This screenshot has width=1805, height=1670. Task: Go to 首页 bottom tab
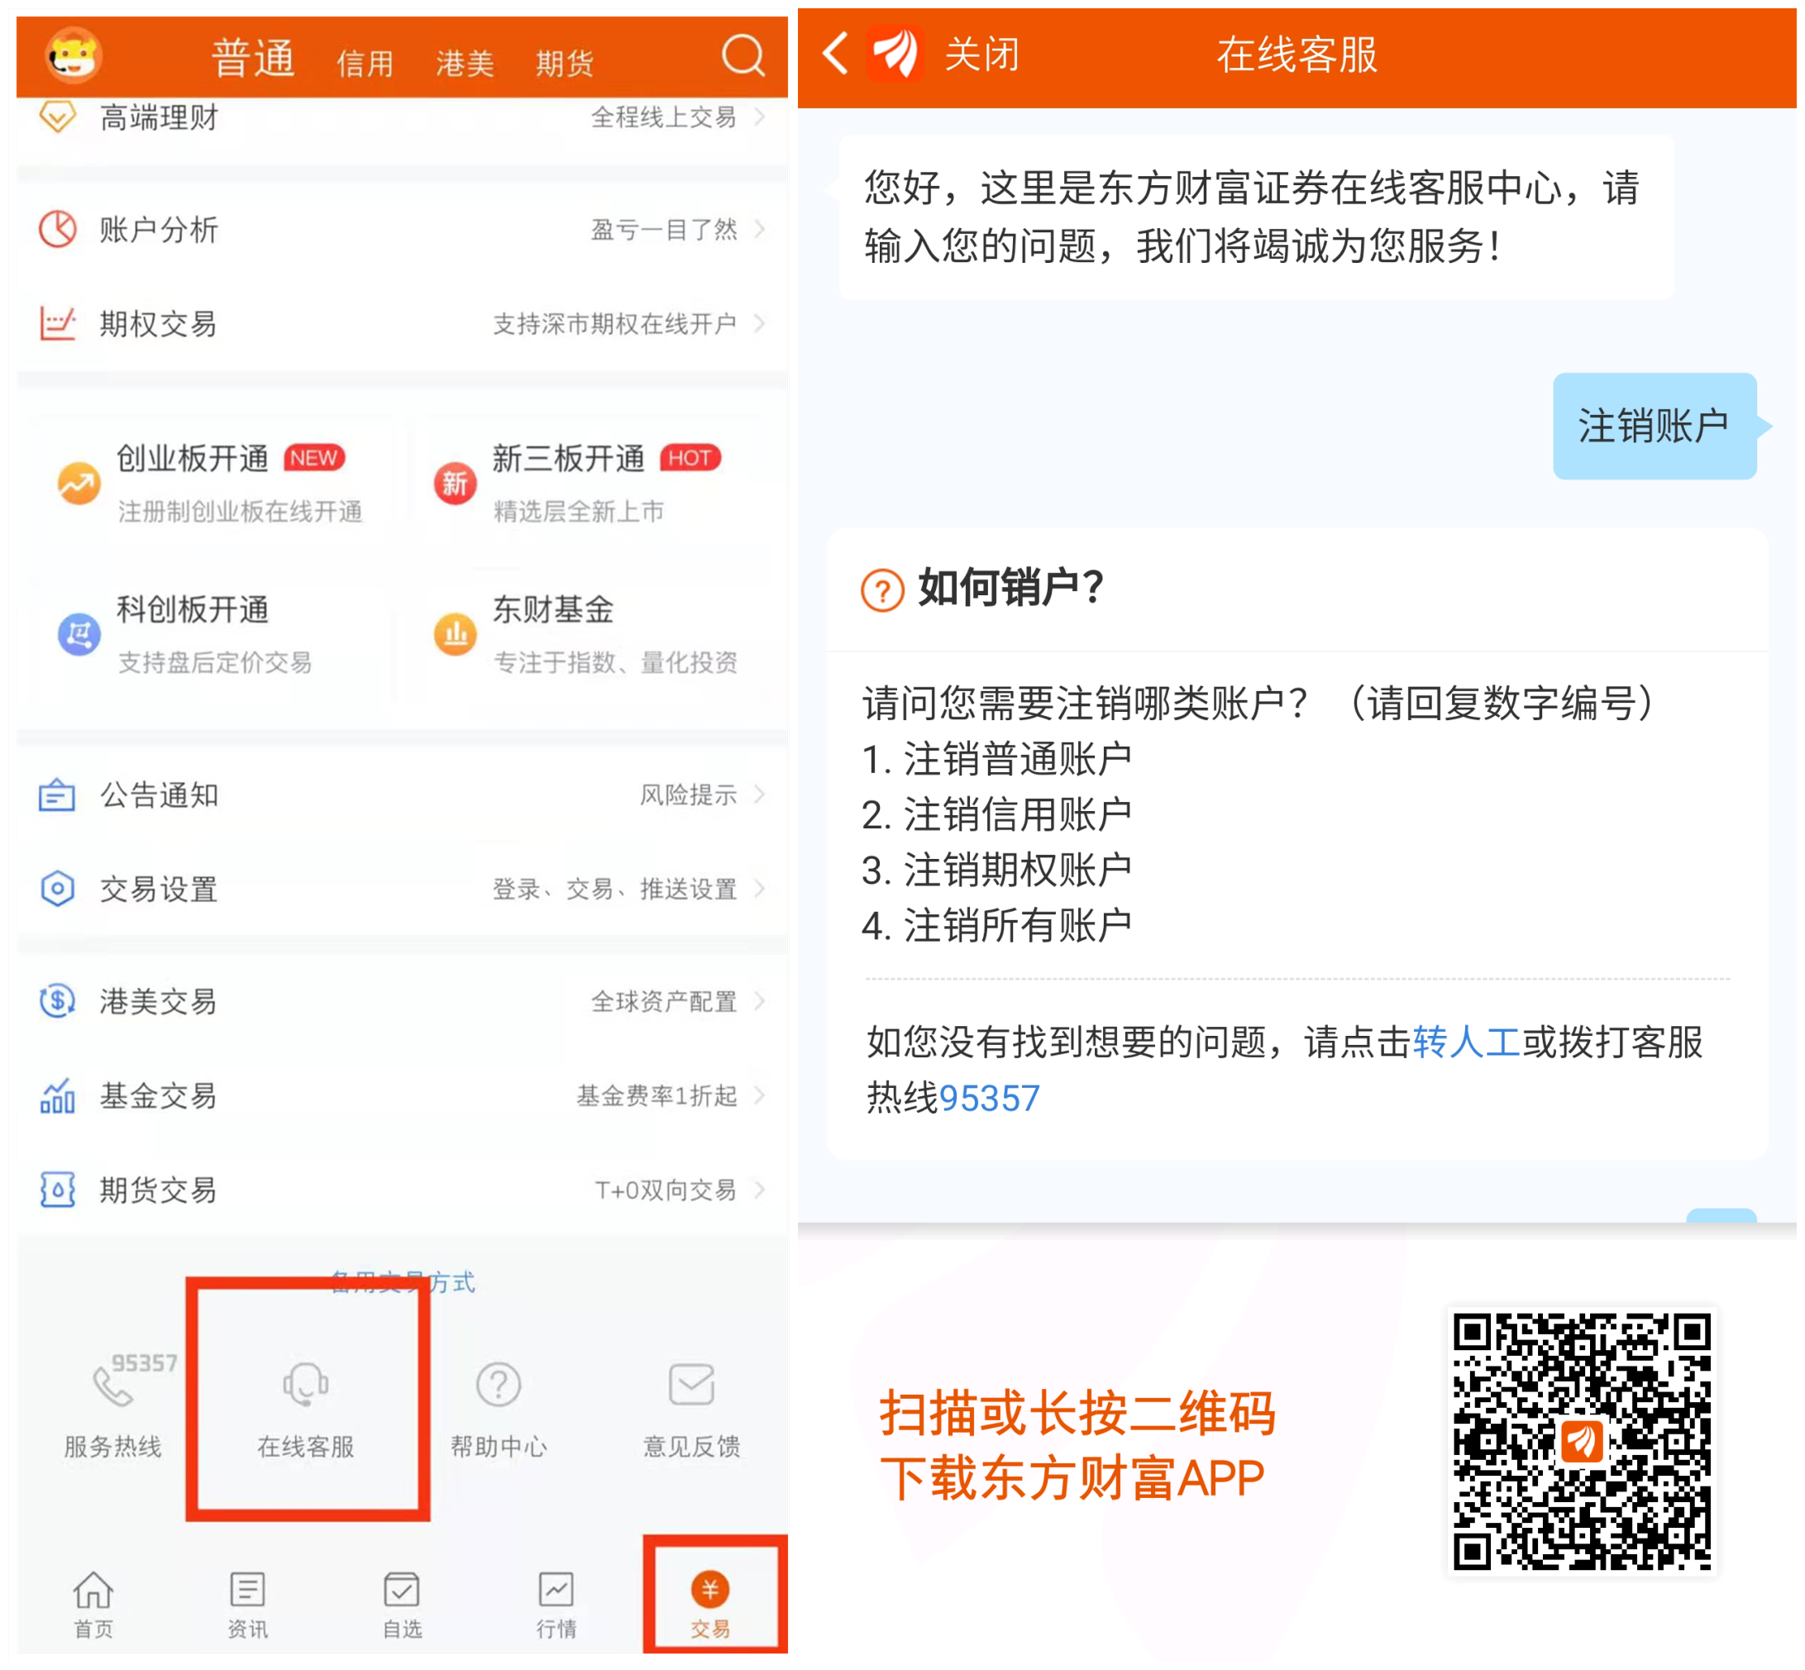93,1604
